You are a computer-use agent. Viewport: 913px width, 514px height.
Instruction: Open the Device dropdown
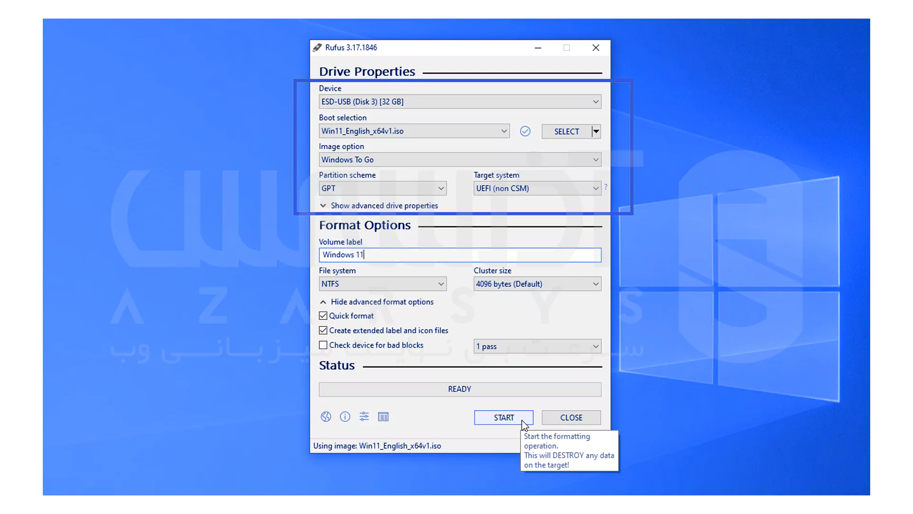tap(460, 102)
